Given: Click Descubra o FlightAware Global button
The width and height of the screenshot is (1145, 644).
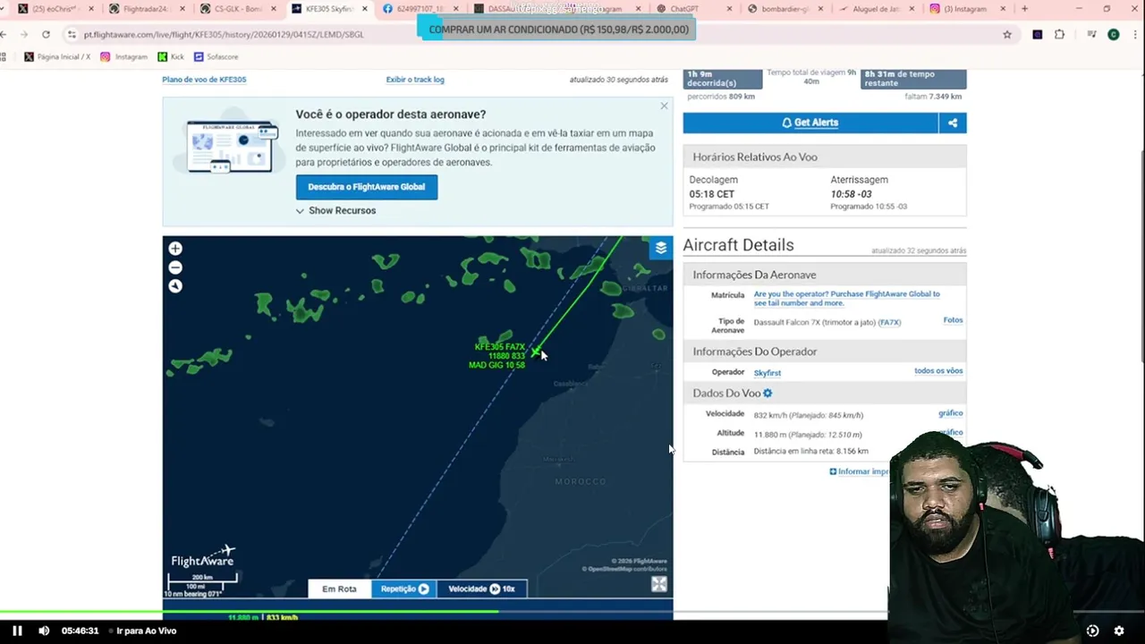Looking at the screenshot, I should point(367,187).
